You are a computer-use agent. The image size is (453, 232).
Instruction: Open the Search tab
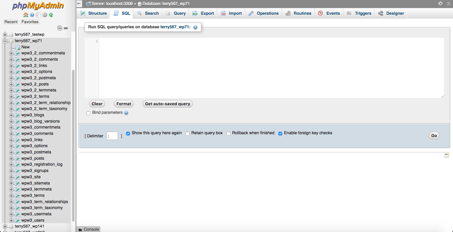[x=148, y=13]
